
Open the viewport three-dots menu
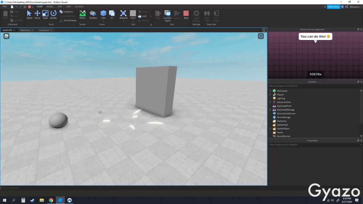[261, 36]
